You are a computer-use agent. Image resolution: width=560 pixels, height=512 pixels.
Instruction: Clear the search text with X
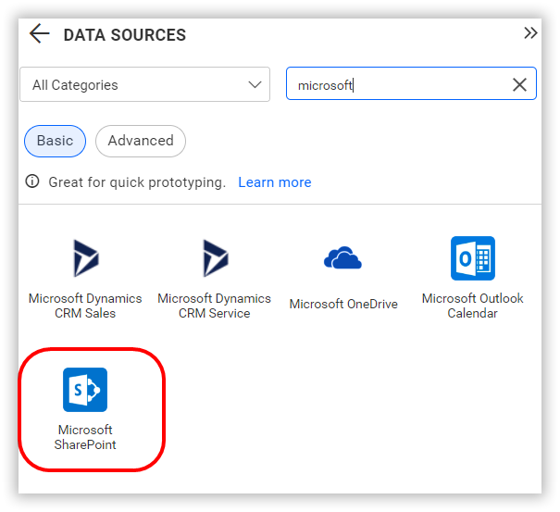(x=519, y=84)
